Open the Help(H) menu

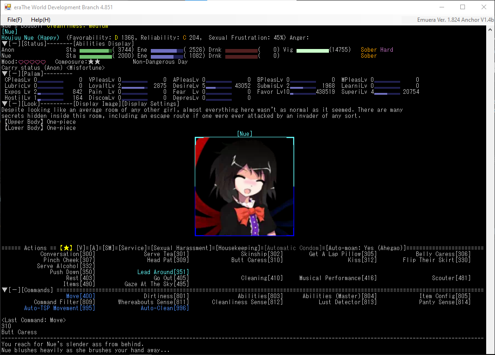pos(41,20)
